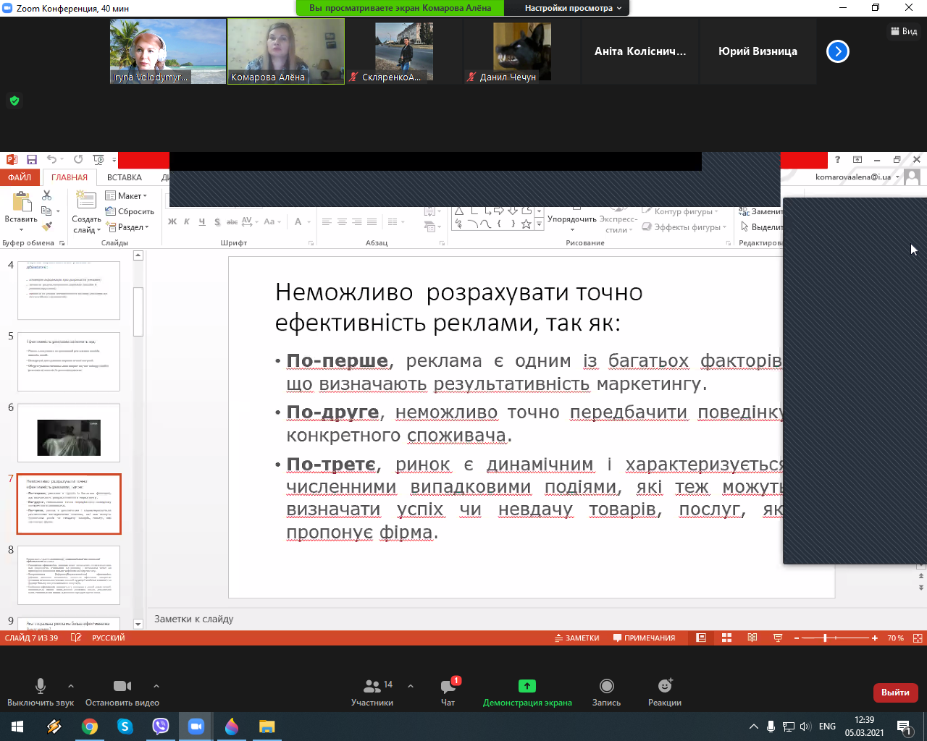Leave meeting with Выйти button
Viewport: 927px width, 741px height.
pyautogui.click(x=895, y=693)
